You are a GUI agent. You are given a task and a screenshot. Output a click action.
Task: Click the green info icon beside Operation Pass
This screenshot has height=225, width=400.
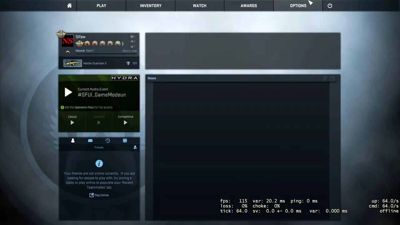62,107
